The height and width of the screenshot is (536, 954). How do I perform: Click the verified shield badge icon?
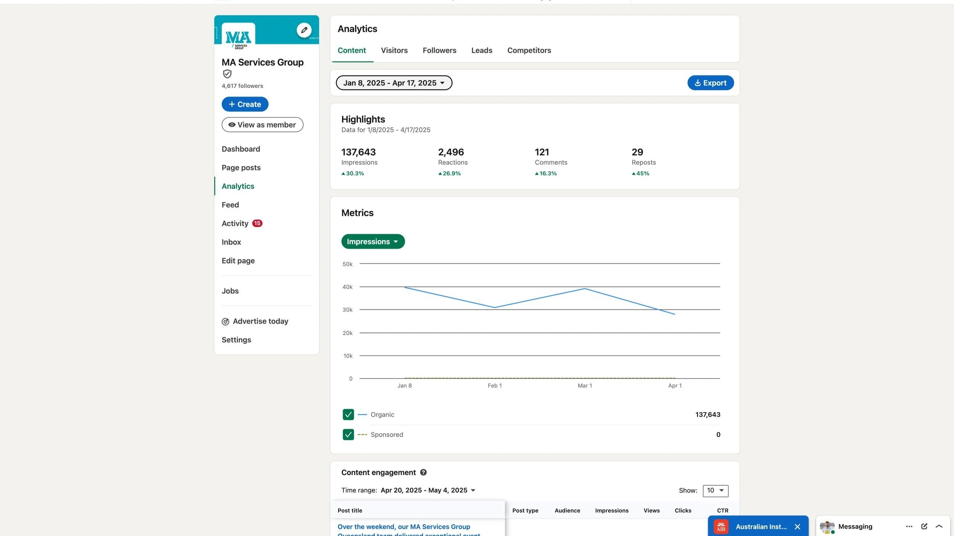(x=227, y=74)
